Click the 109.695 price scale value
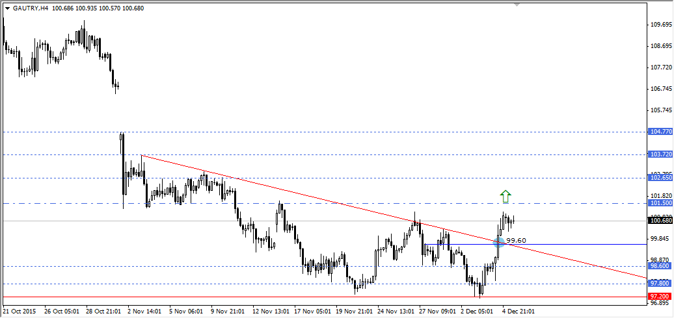 (x=660, y=25)
